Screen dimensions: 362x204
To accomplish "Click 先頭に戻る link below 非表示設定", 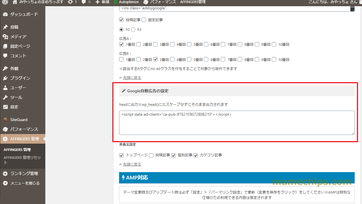I will tap(132, 164).
